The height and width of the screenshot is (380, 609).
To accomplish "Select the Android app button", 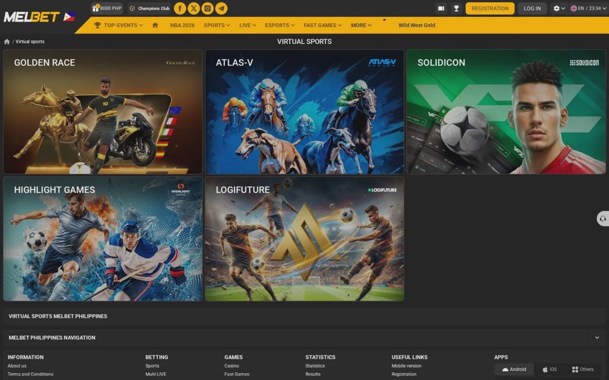I will [514, 369].
